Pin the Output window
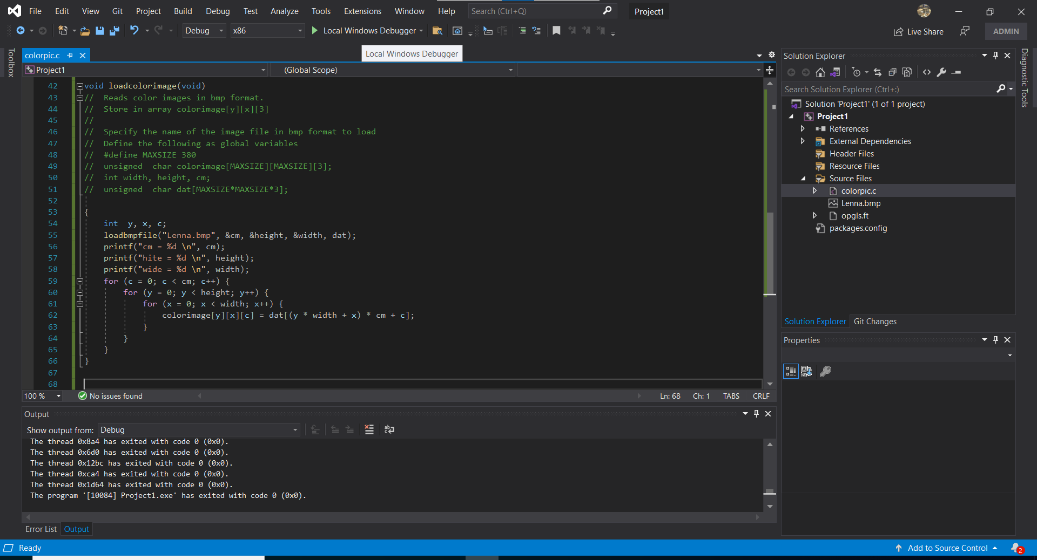Screen dimensions: 1037x560 [x=756, y=414]
